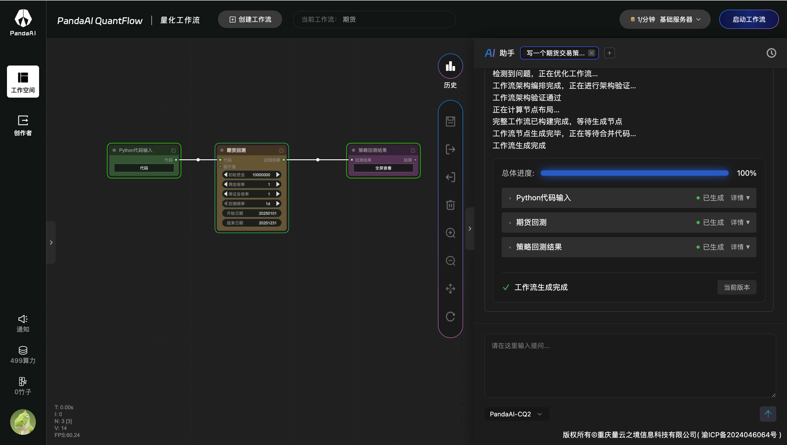This screenshot has height=445, width=787.
Task: Click the export workflow icon (arrow pointing out)
Action: 450,149
